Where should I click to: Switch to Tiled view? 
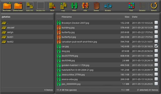(131, 6)
